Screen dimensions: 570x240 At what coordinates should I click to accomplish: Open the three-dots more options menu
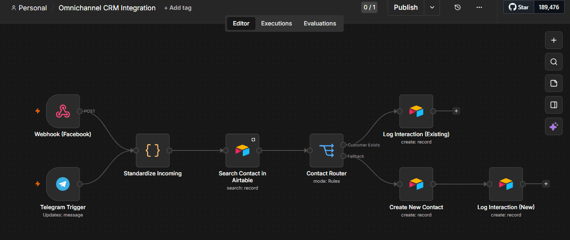[x=479, y=7]
